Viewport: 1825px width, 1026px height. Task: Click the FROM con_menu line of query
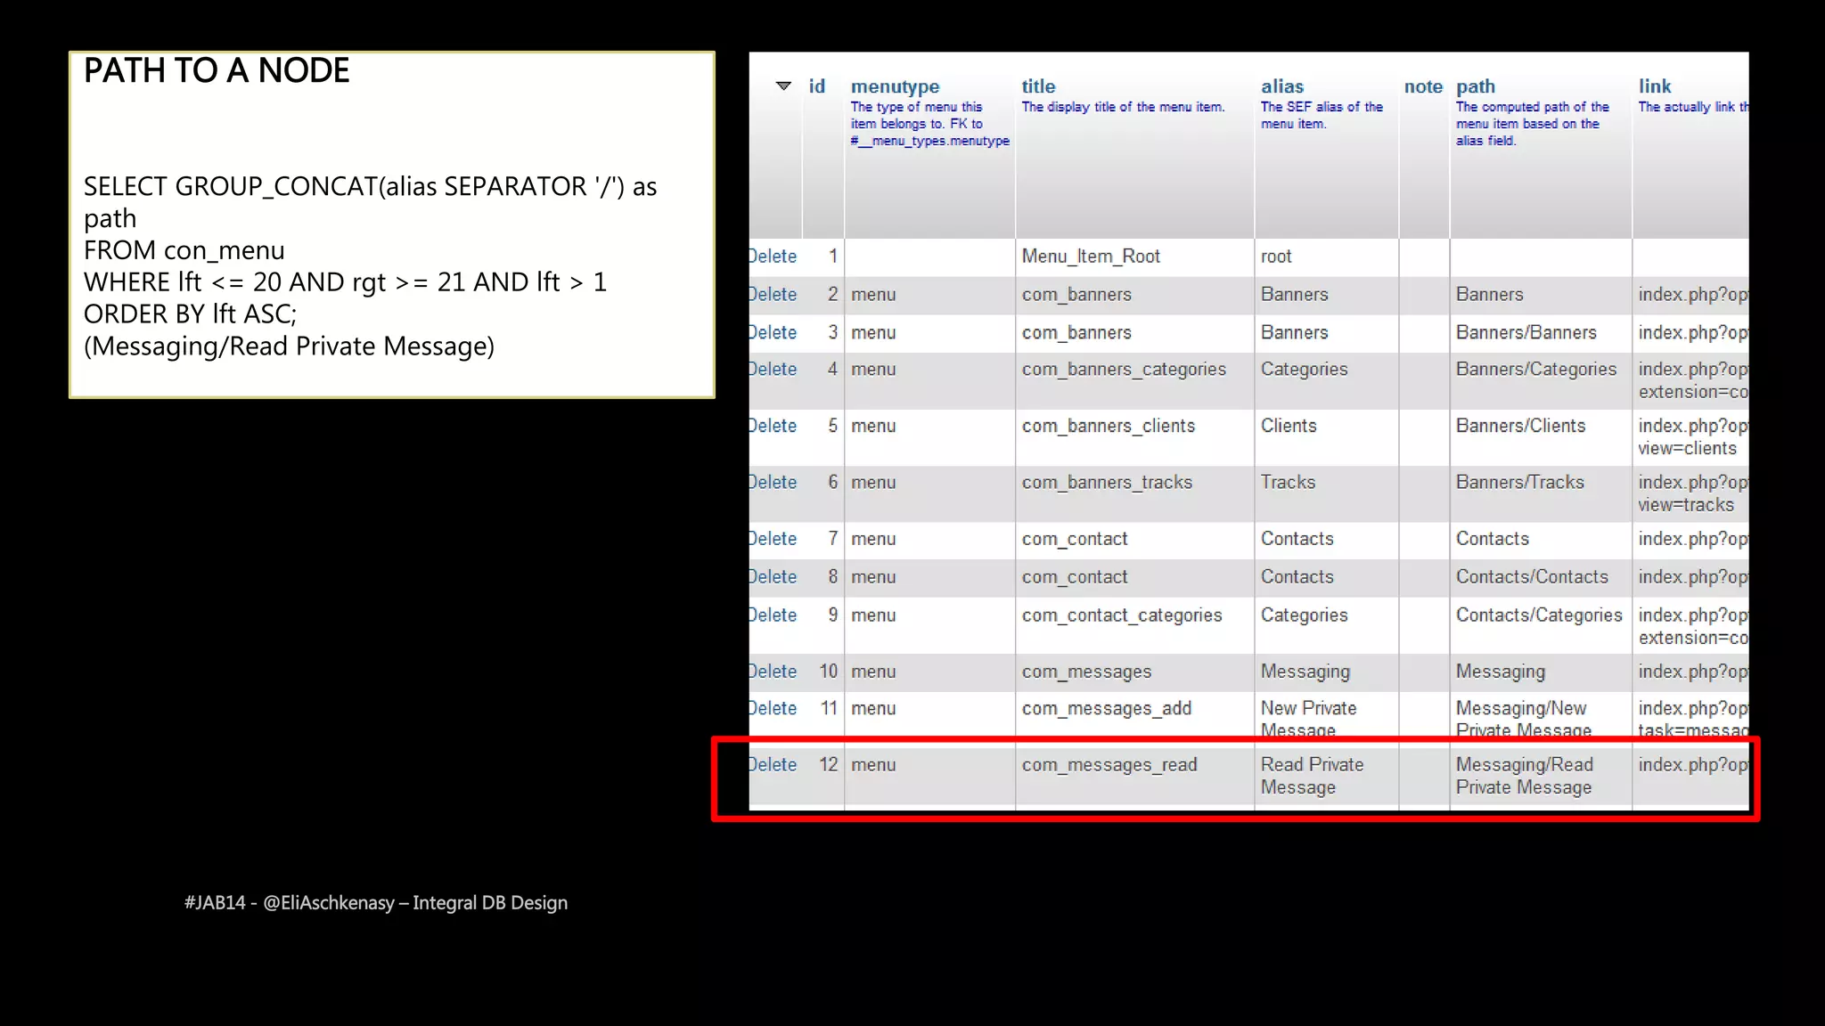(184, 250)
